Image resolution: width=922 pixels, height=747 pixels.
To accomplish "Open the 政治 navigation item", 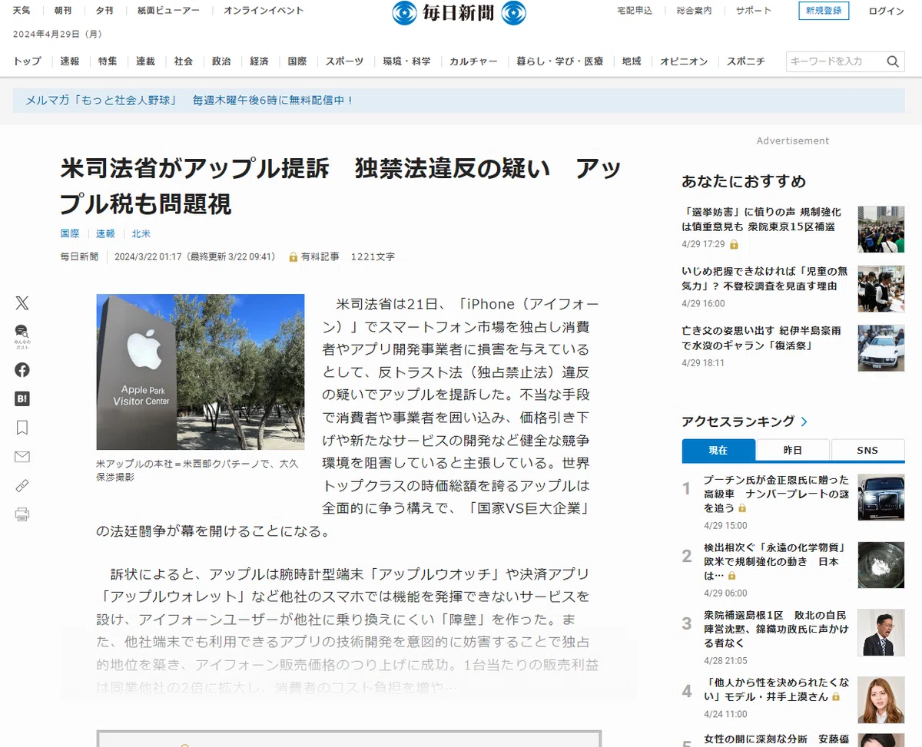I will click(x=221, y=61).
